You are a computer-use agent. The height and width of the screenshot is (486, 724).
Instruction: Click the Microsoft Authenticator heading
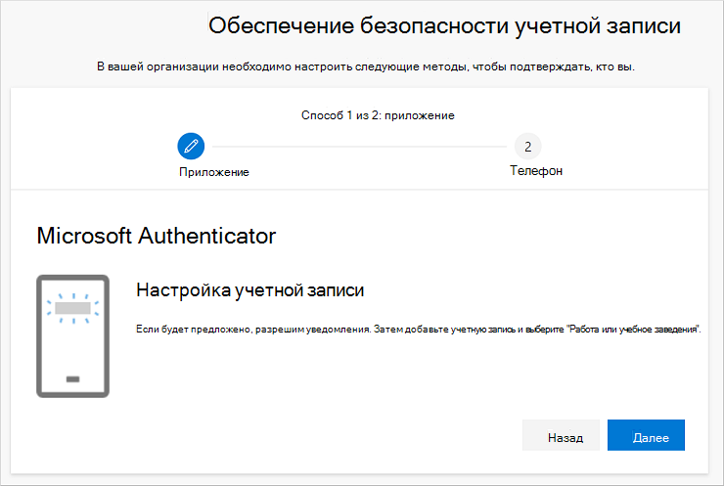(x=157, y=236)
